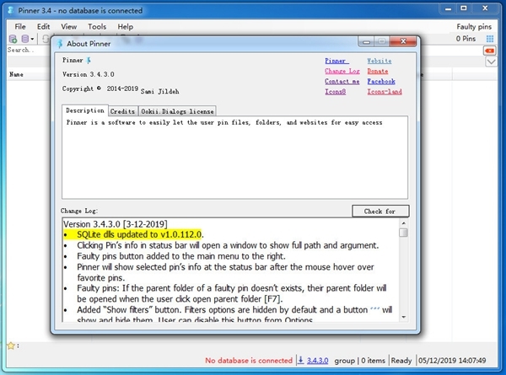Expand the open database dropdown arrow

coord(32,40)
